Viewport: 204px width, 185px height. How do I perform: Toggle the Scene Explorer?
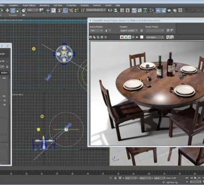[122, 10]
